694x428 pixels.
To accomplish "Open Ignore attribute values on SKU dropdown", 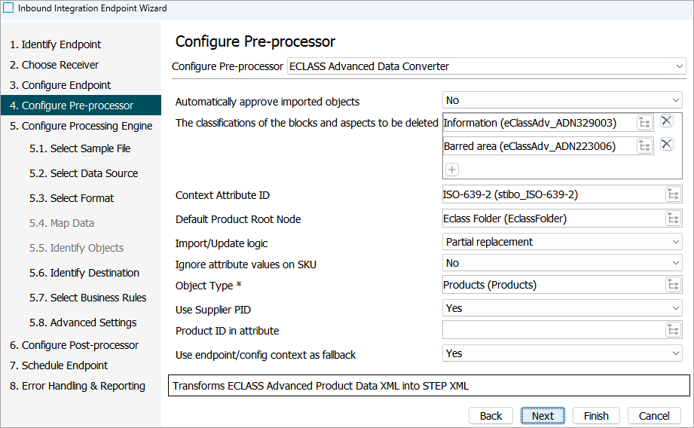I will click(x=562, y=263).
